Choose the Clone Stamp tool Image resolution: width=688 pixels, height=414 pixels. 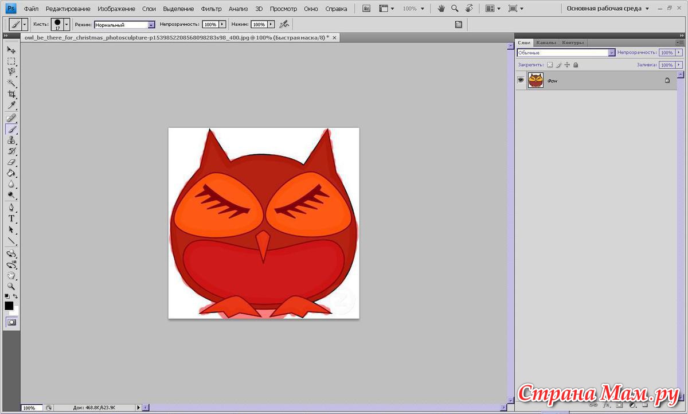click(11, 140)
